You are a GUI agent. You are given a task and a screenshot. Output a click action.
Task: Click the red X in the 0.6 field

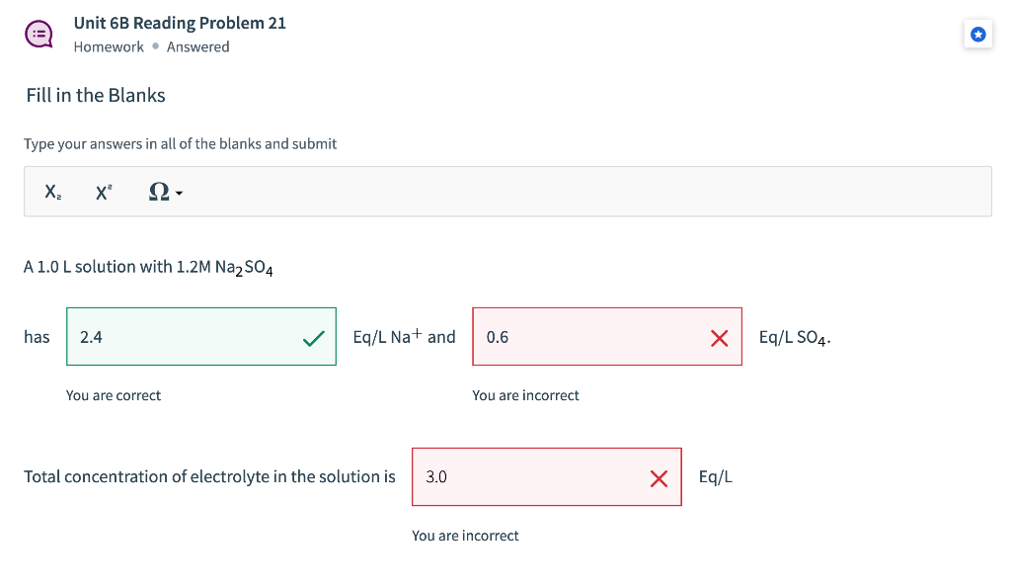[719, 338]
